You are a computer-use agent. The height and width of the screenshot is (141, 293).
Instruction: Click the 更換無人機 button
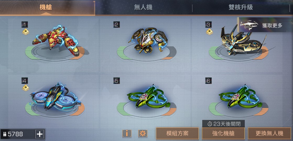pyautogui.click(x=269, y=133)
